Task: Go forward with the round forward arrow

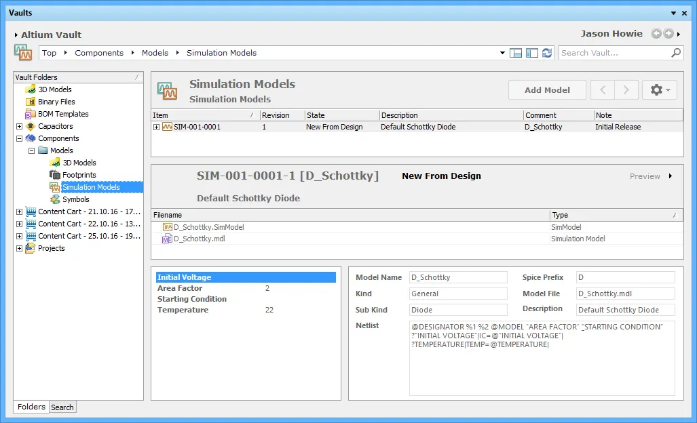Action: [668, 33]
